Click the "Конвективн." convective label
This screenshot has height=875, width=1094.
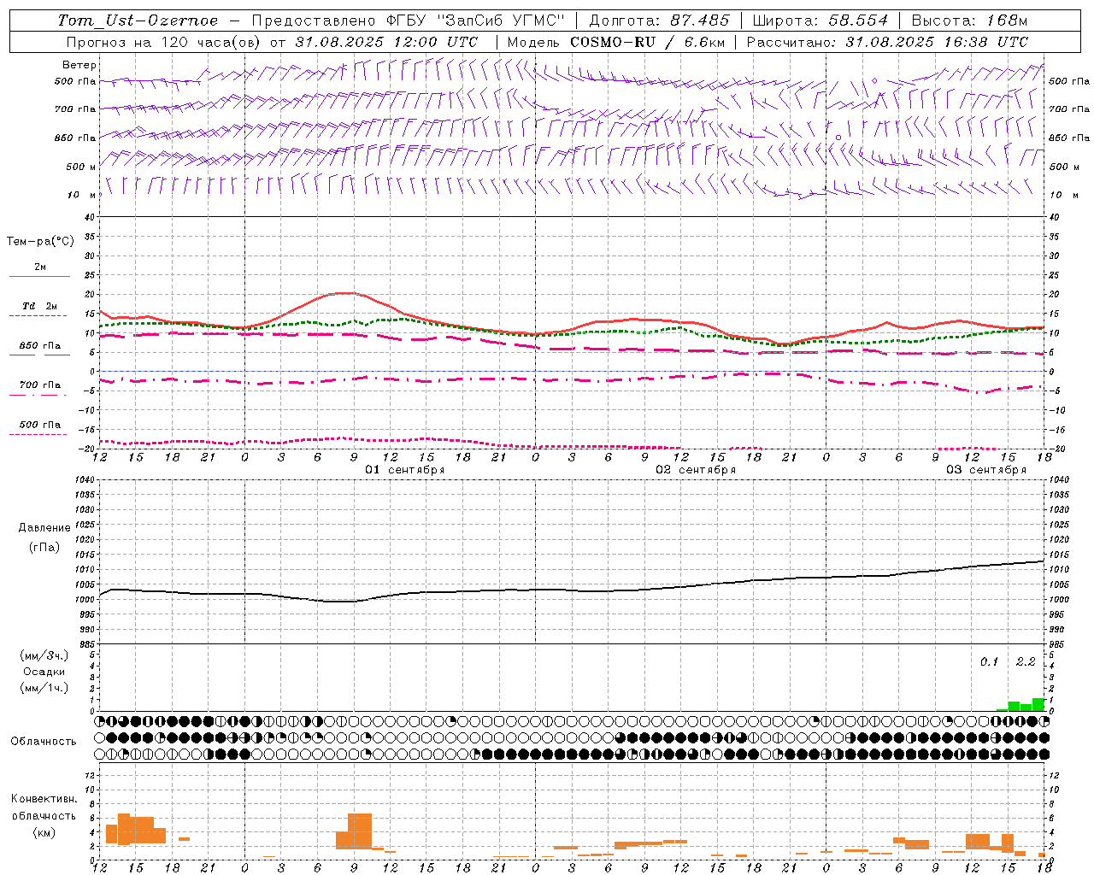coord(44,799)
